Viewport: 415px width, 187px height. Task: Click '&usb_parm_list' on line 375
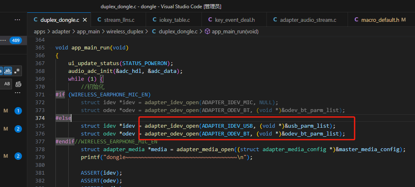click(x=307, y=126)
